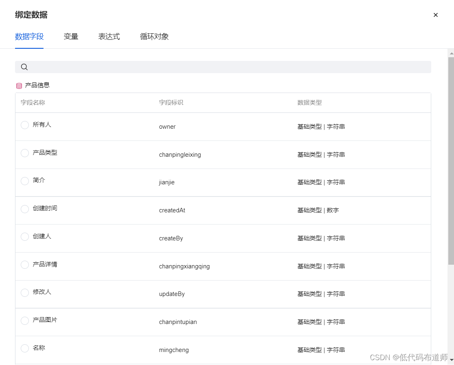Image resolution: width=454 pixels, height=365 pixels.
Task: Click the 产品信息 data source label
Action: 37,85
